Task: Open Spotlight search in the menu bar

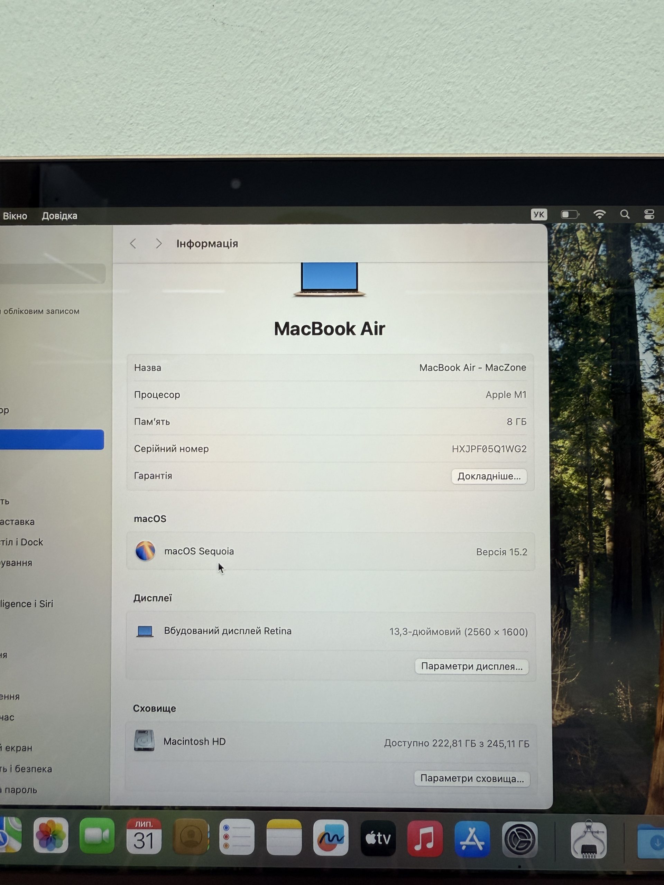Action: point(625,214)
